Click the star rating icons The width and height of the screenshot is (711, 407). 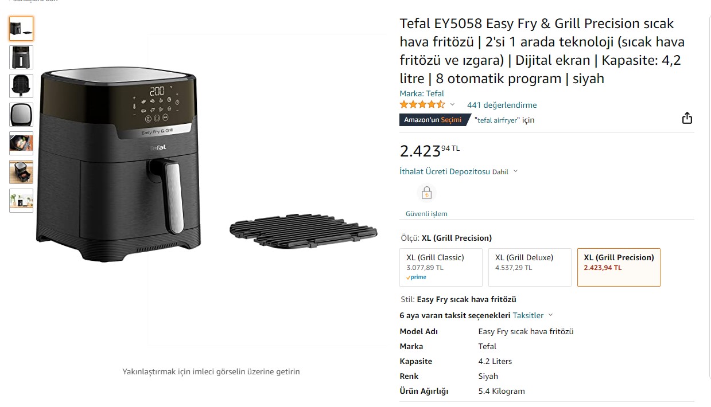point(422,105)
